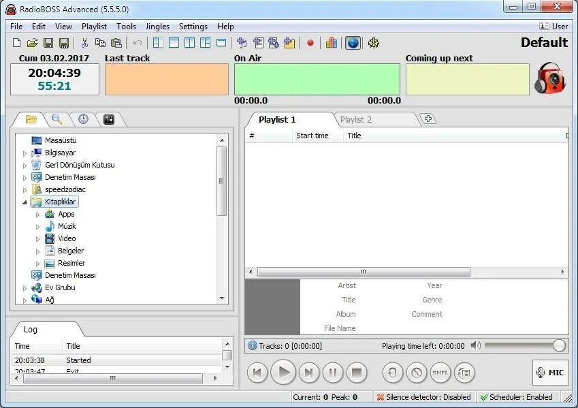Create a new playlist with the blank page icon
The width and height of the screenshot is (578, 408).
pos(16,43)
